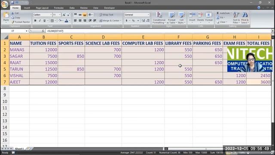Click the Office Button orb

point(5,4)
